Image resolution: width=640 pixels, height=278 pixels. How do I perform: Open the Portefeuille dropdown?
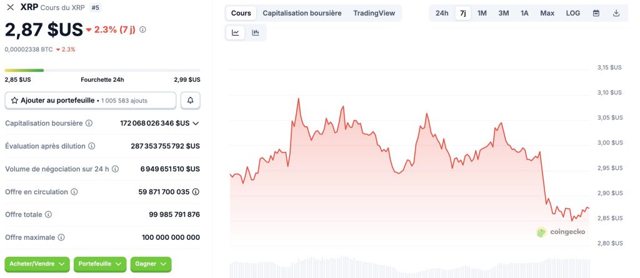click(100, 264)
